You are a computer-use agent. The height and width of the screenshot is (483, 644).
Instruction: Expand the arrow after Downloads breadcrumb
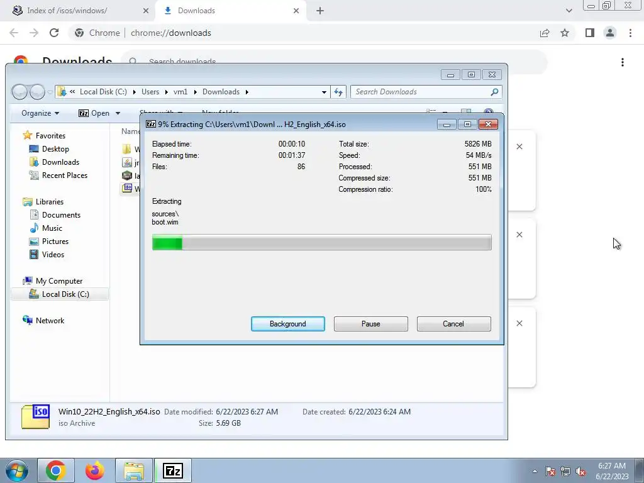click(x=247, y=92)
